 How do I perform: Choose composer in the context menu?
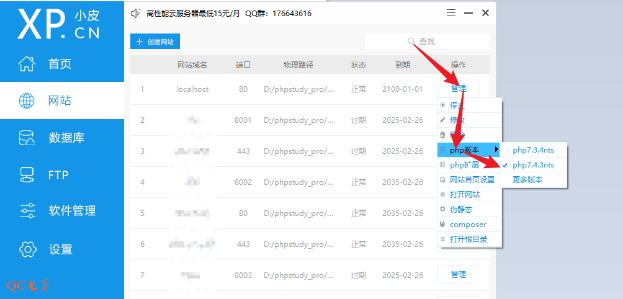(468, 225)
